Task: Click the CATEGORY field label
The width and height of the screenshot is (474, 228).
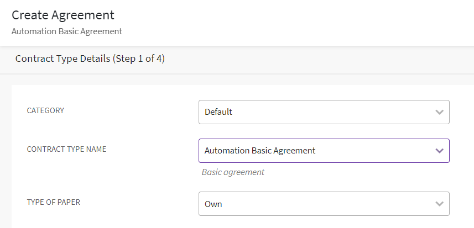Action: (45, 110)
